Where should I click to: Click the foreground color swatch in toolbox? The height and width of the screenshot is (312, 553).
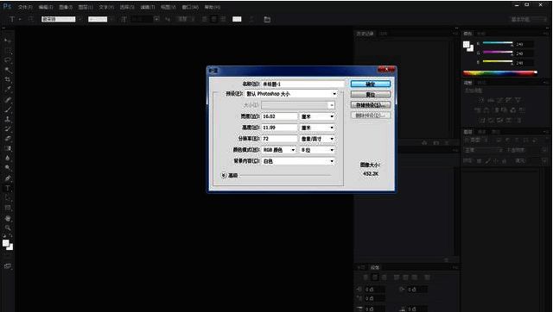click(x=6, y=243)
